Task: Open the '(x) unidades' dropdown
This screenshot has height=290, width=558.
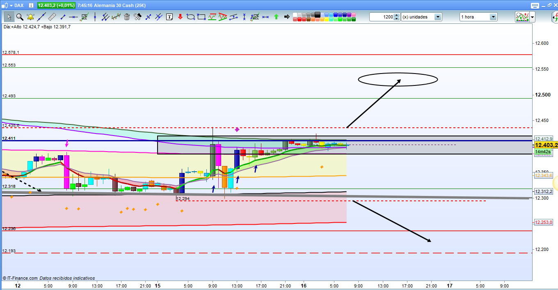Action: [x=438, y=17]
